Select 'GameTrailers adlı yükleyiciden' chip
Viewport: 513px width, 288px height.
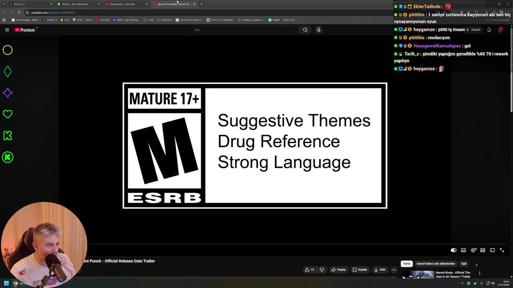point(436,264)
